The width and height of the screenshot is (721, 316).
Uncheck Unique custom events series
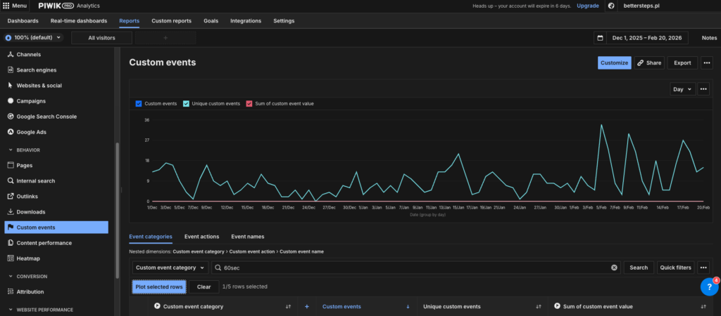[186, 103]
